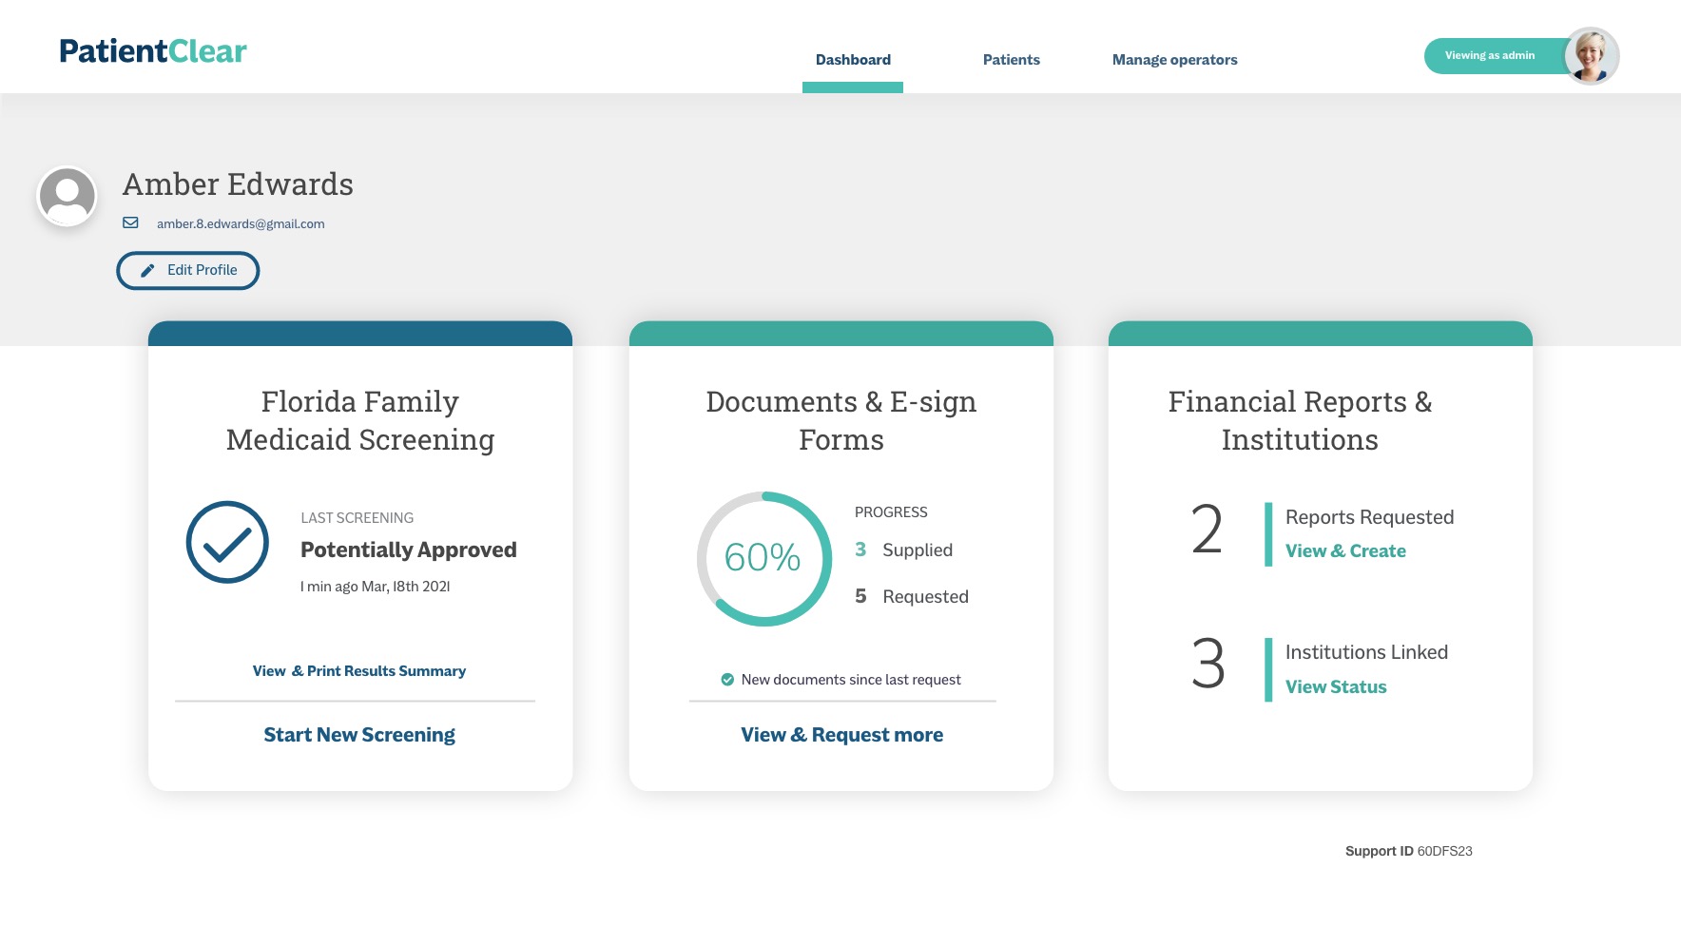This screenshot has width=1681, height=926.
Task: Click the number 3 institutions count
Action: point(1208,664)
